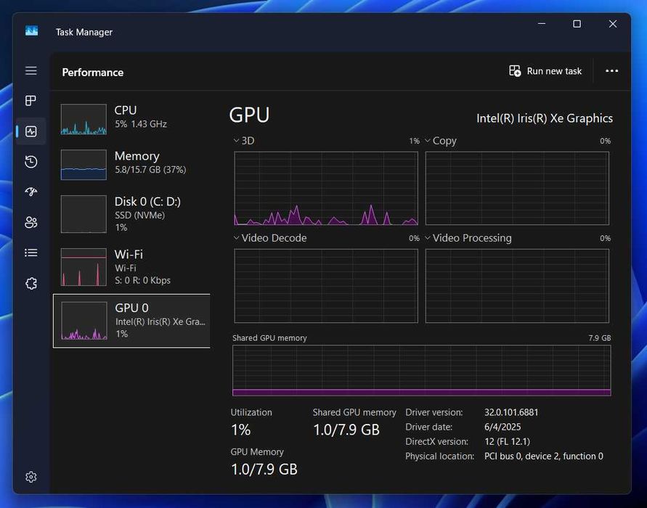Click the 5% 1.43 GHz CPU text

[x=141, y=124]
